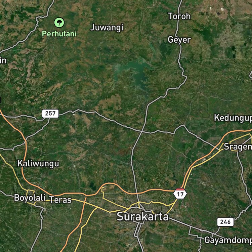Click the partial label ending in 'in'
The image size is (252, 252).
(x=3, y=60)
